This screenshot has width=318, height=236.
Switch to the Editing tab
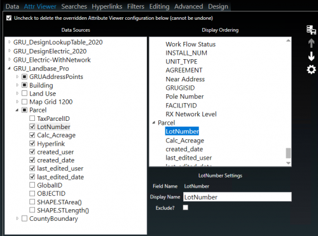click(159, 6)
